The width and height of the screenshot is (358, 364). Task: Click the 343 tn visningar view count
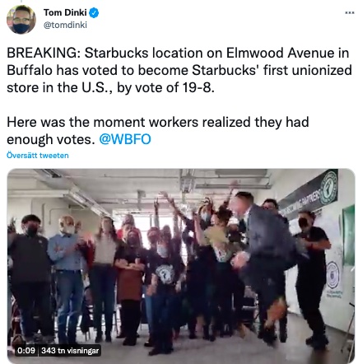click(70, 351)
